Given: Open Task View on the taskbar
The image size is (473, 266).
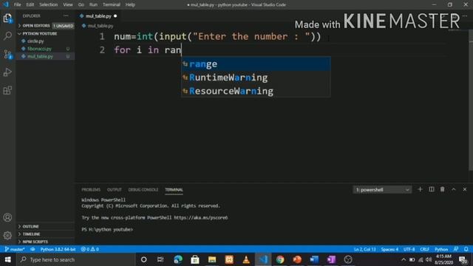Looking at the screenshot, I should tap(160, 259).
